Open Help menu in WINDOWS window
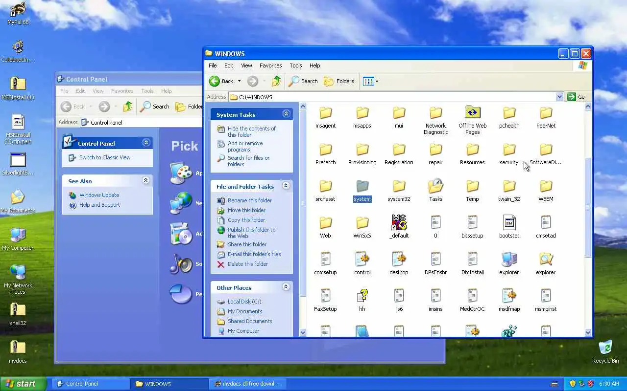This screenshot has height=391, width=627. pos(315,65)
